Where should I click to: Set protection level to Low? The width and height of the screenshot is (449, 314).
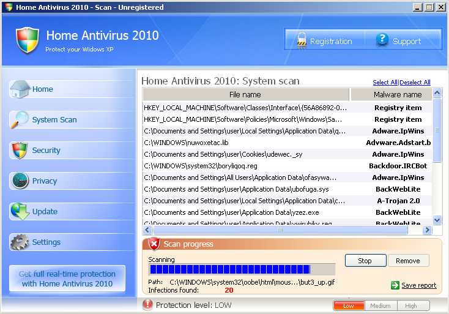[349, 305]
